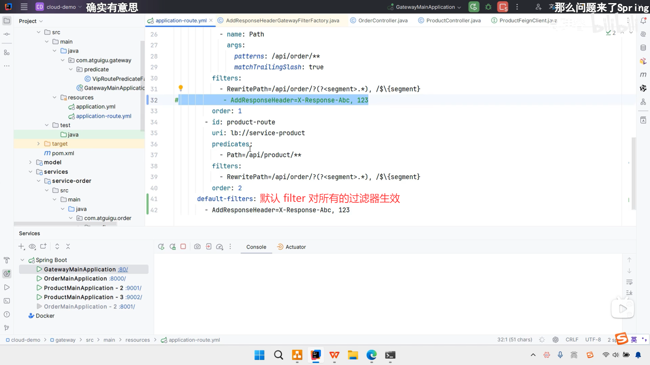
Task: Open Microsoft Edge from the taskbar
Action: click(x=371, y=355)
